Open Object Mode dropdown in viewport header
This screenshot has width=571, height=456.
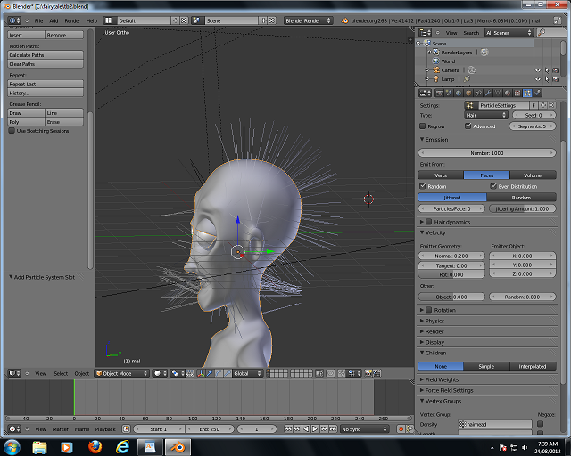point(122,373)
